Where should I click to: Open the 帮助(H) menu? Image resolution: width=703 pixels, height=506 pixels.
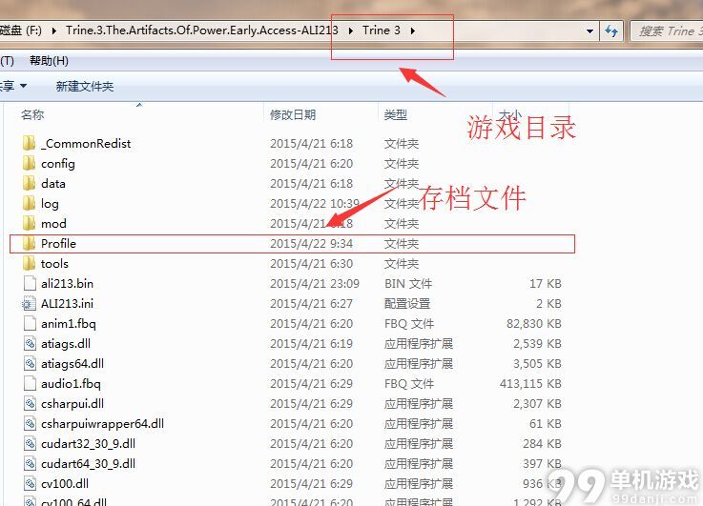(x=49, y=60)
